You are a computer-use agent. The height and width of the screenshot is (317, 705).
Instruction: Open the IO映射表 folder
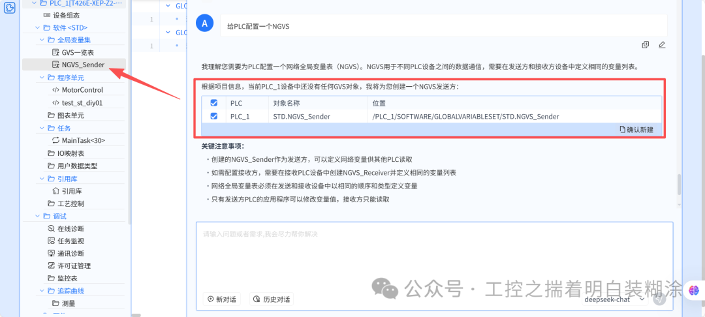66,153
